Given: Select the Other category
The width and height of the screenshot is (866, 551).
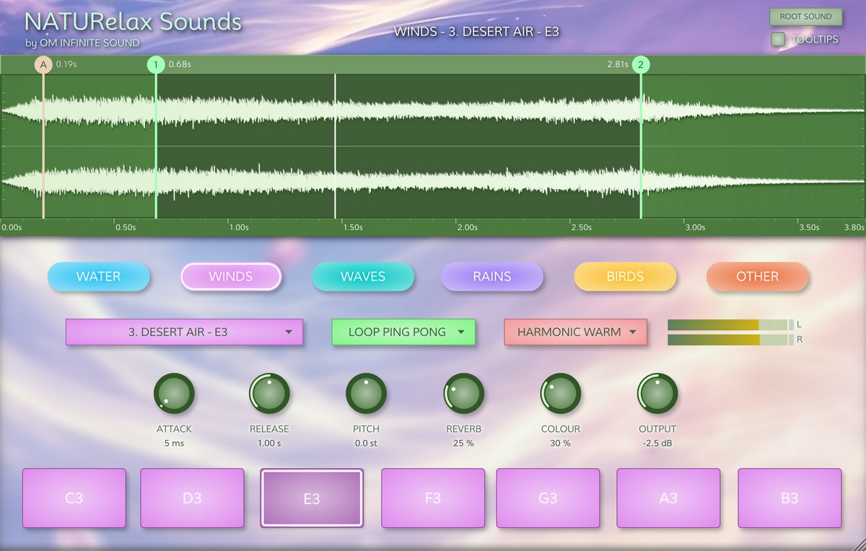Looking at the screenshot, I should pyautogui.click(x=758, y=276).
